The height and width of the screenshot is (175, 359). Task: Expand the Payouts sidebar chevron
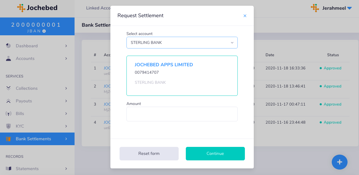tap(66, 101)
